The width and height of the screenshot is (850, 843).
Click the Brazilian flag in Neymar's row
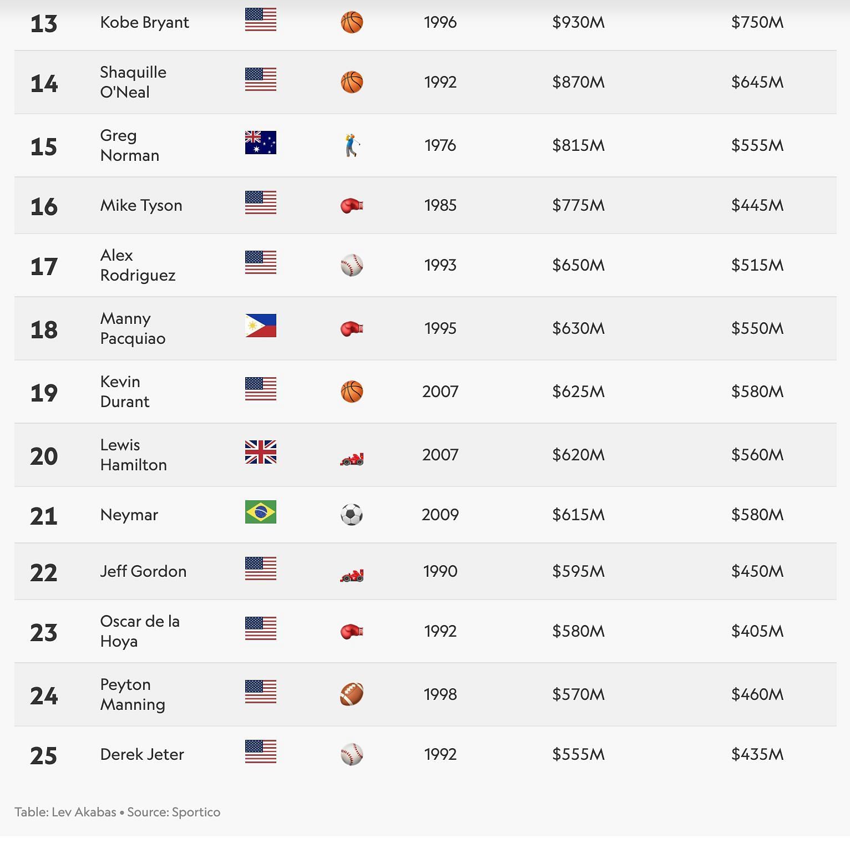point(260,512)
